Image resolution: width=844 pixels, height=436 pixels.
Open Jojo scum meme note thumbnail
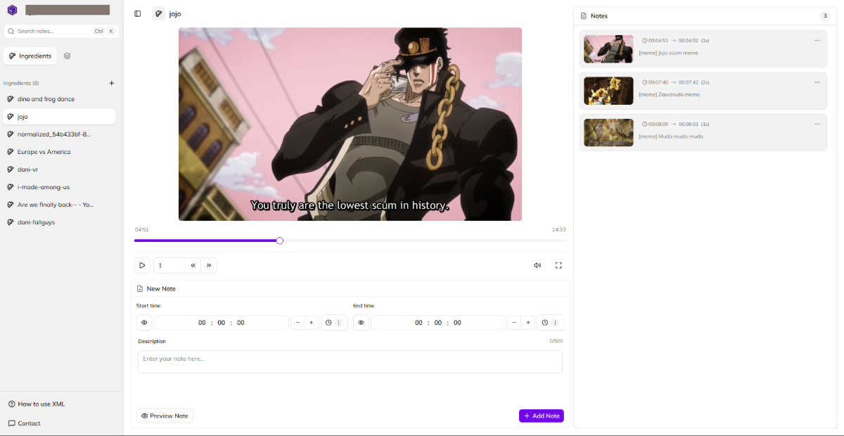point(608,49)
